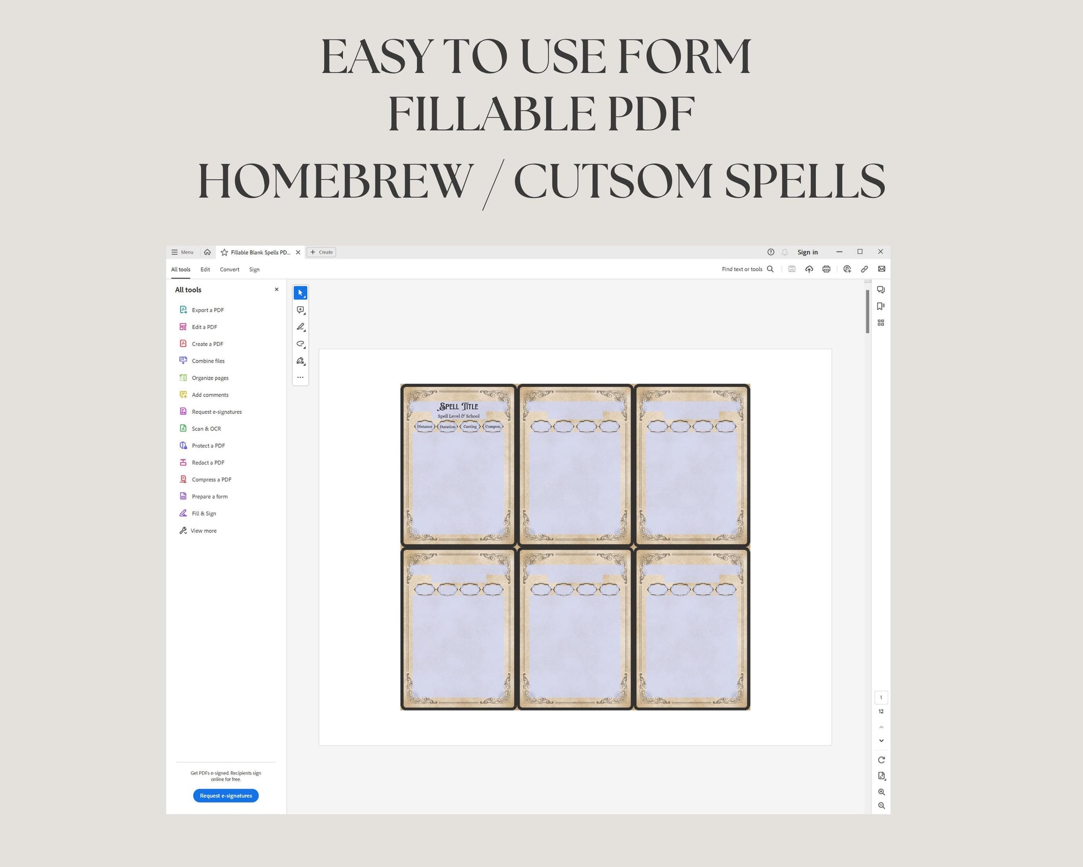
Task: Select the arrow selection tool
Action: (300, 293)
